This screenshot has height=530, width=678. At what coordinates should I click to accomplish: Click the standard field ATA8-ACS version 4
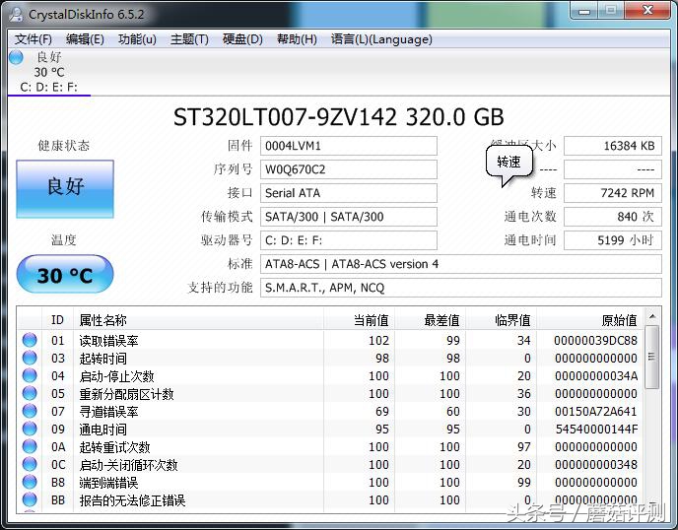[x=461, y=264]
